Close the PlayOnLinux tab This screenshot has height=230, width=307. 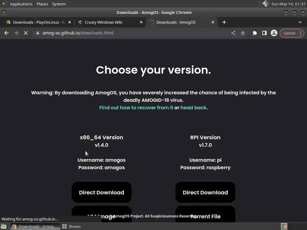click(70, 22)
